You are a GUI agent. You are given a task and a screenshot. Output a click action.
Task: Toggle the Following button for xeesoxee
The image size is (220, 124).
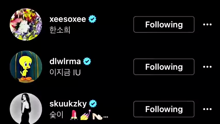pos(164,25)
